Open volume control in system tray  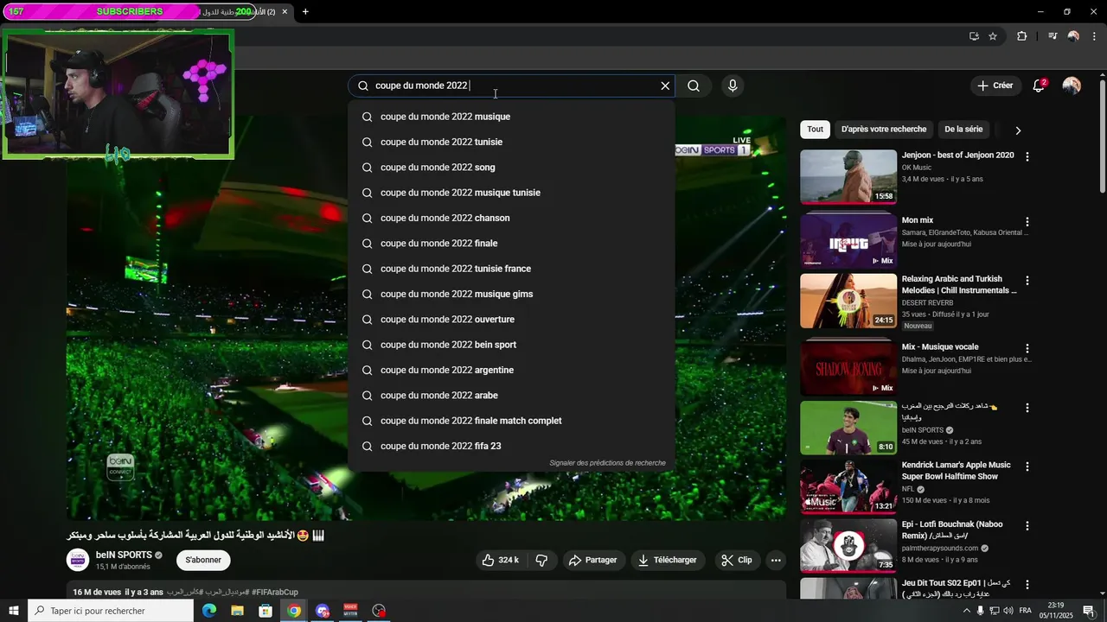pyautogui.click(x=1008, y=611)
